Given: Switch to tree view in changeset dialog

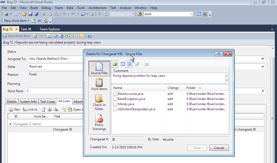Looking at the screenshot, I should (123, 64).
